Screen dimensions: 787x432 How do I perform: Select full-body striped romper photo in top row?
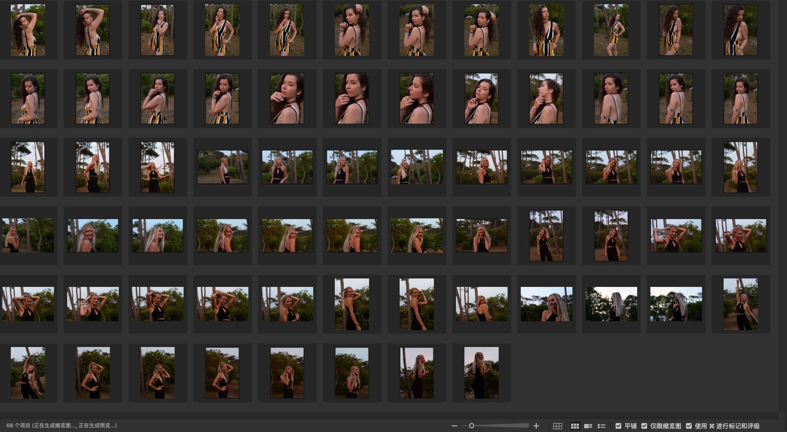pyautogui.click(x=611, y=30)
